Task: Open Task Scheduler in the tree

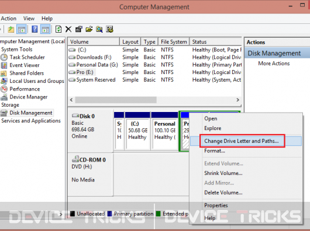Action: 27,57
